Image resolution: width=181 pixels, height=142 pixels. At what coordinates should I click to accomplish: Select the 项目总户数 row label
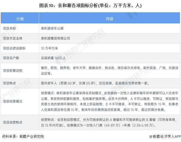[11, 58]
